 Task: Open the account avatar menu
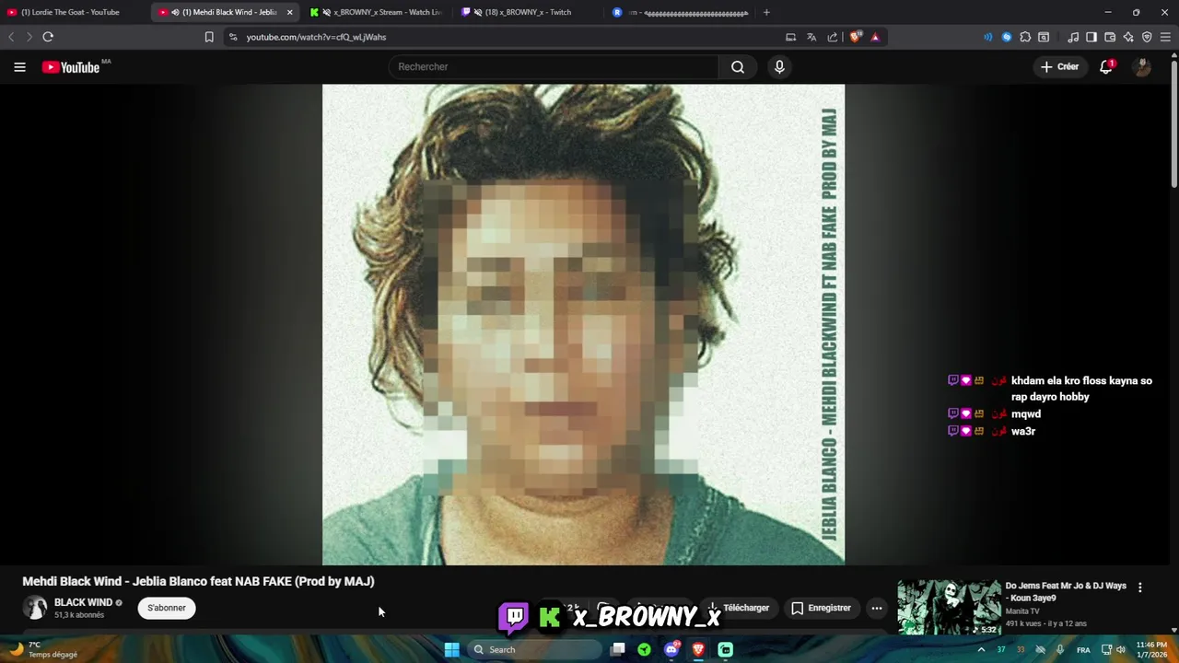[1142, 66]
